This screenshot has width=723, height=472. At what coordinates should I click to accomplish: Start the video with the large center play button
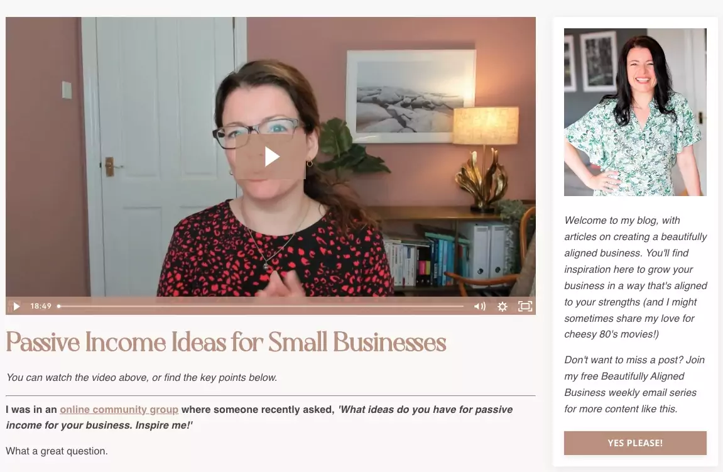click(271, 157)
